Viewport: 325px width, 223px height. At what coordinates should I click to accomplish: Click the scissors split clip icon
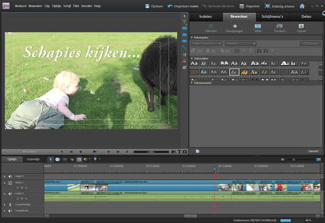(x=173, y=151)
